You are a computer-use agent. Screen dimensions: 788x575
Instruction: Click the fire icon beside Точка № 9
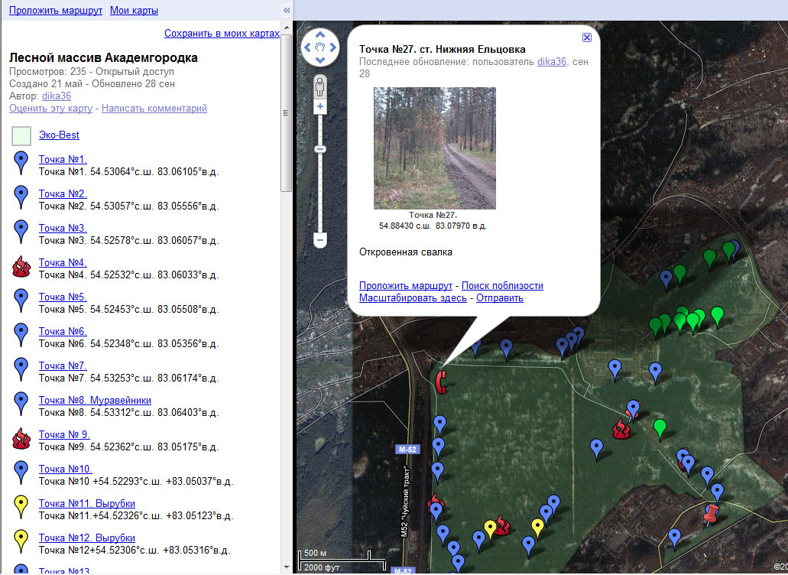[21, 439]
